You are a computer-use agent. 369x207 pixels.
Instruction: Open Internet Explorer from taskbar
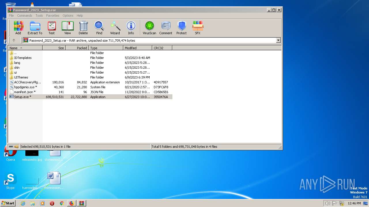coord(23,203)
